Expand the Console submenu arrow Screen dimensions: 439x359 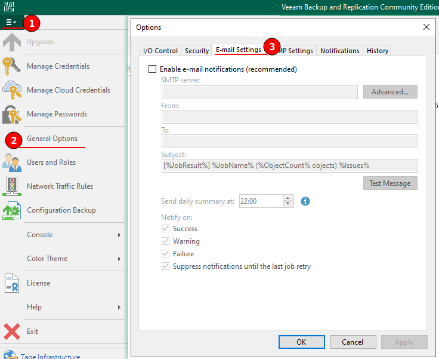click(x=119, y=235)
